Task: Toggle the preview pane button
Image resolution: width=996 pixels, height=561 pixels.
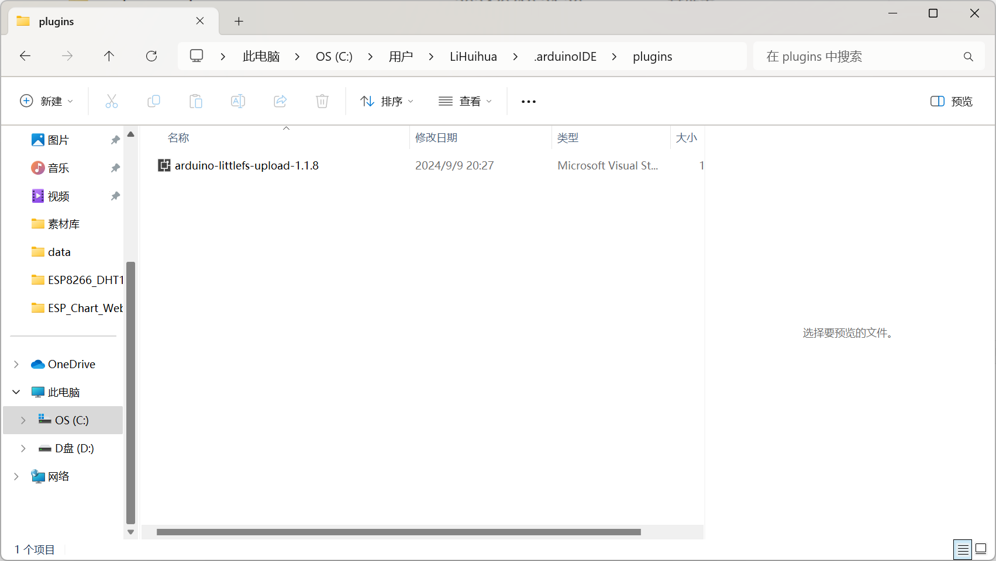Action: [951, 101]
